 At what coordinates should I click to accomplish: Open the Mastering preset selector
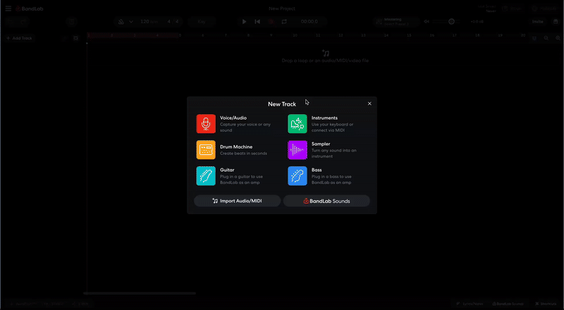click(x=396, y=22)
